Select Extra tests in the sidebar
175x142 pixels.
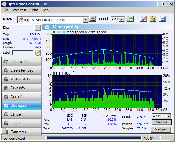coord(22,132)
